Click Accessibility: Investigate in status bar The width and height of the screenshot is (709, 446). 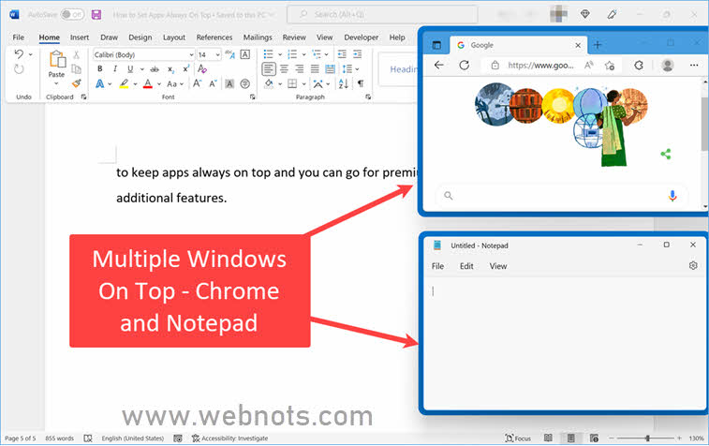point(229,439)
